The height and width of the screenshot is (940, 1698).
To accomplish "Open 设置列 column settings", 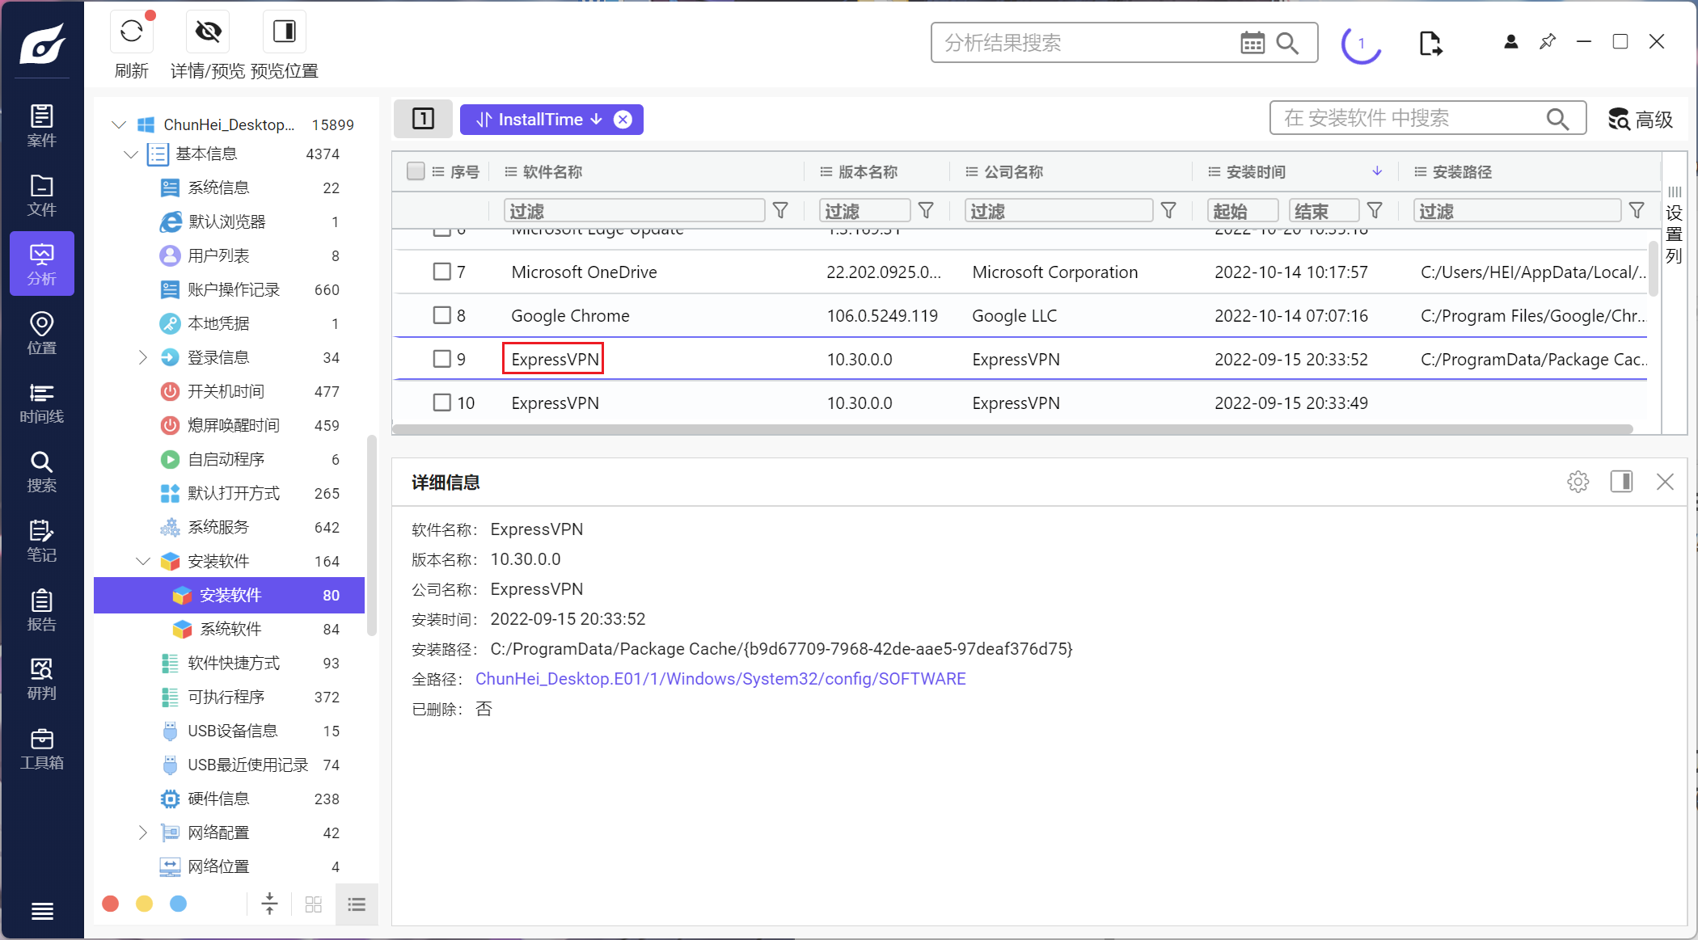I will pos(1675,226).
